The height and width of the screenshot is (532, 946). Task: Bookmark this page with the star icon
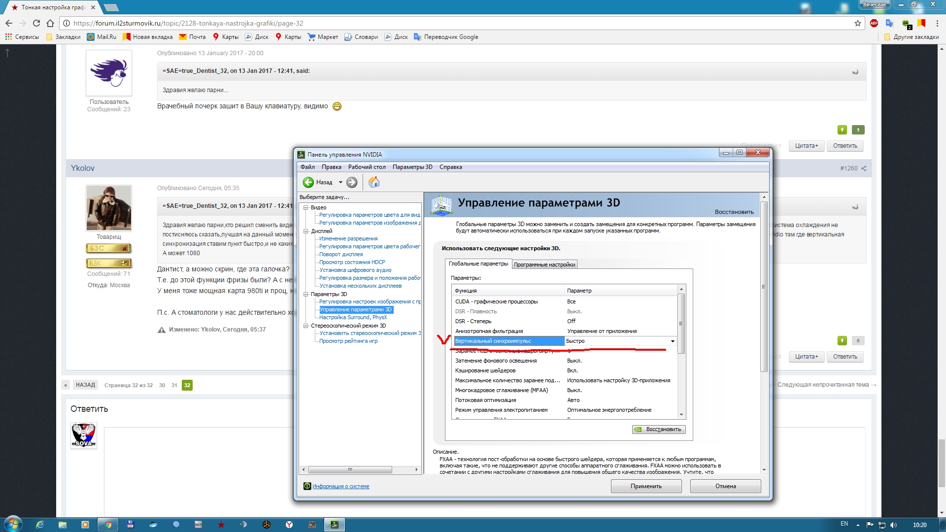(x=858, y=23)
